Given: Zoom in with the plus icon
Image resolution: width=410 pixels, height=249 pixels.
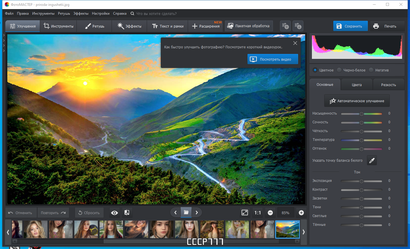Looking at the screenshot, I should click(301, 213).
